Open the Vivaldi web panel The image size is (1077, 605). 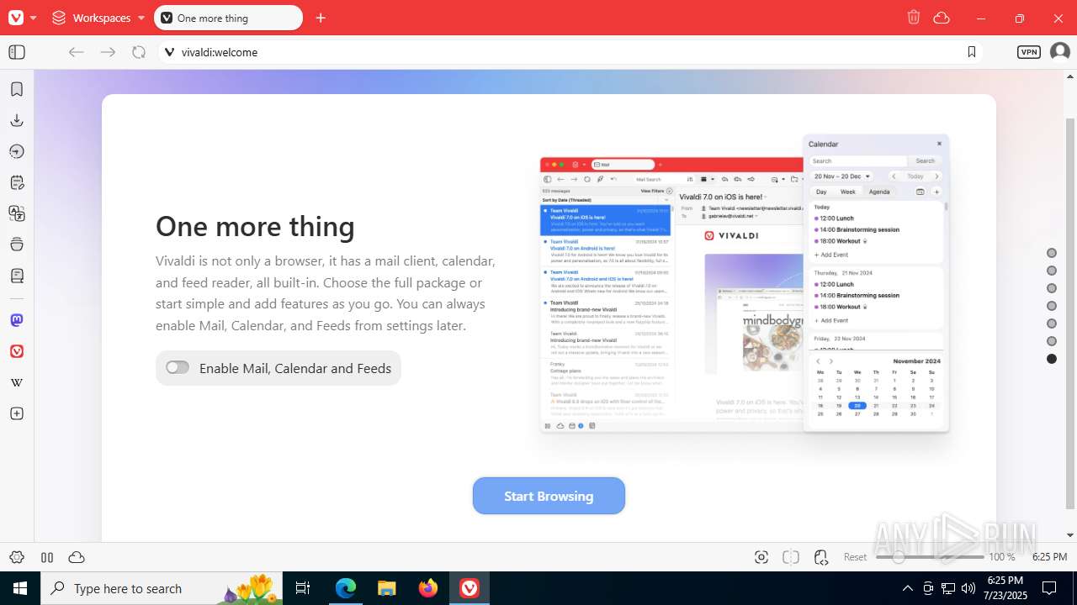[17, 351]
